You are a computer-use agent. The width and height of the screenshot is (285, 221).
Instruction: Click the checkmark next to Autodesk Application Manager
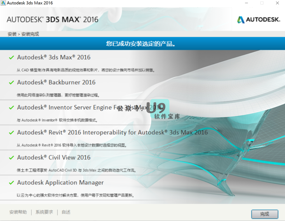[x=11, y=183]
